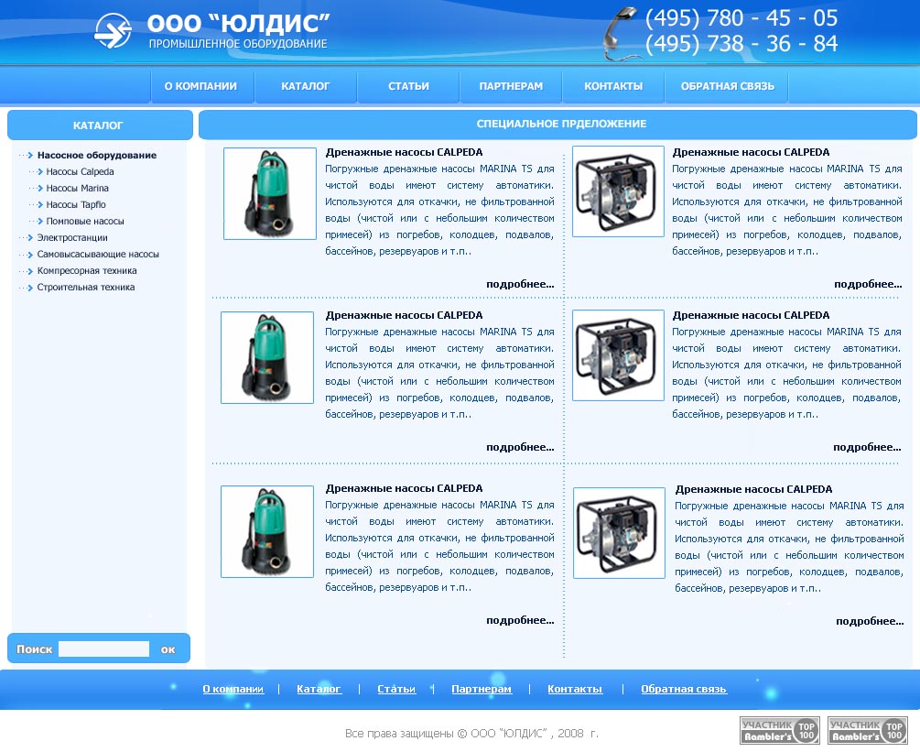
Task: Click подробнее… on the first pump listing
Action: (521, 284)
